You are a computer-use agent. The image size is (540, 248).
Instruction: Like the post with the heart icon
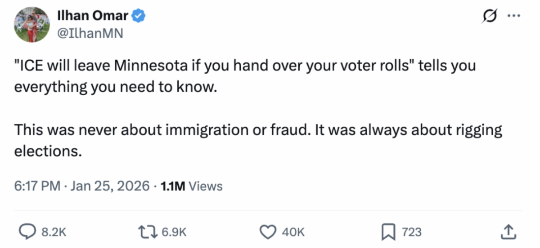coord(269,232)
